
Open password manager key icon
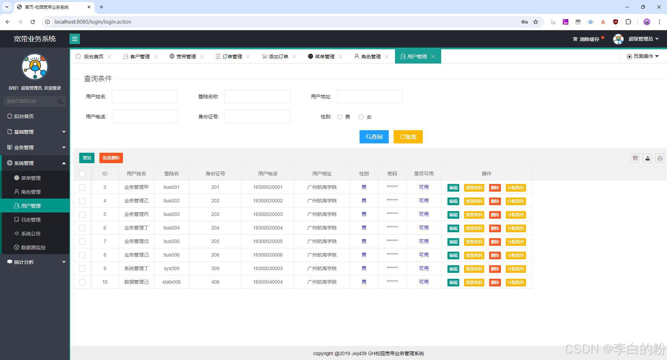pos(525,22)
